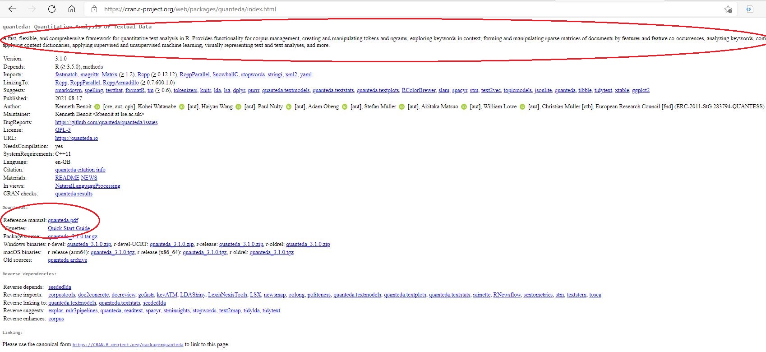Open Akitaka Matsuo's ORCID icon
The width and height of the screenshot is (766, 352).
coord(464,107)
